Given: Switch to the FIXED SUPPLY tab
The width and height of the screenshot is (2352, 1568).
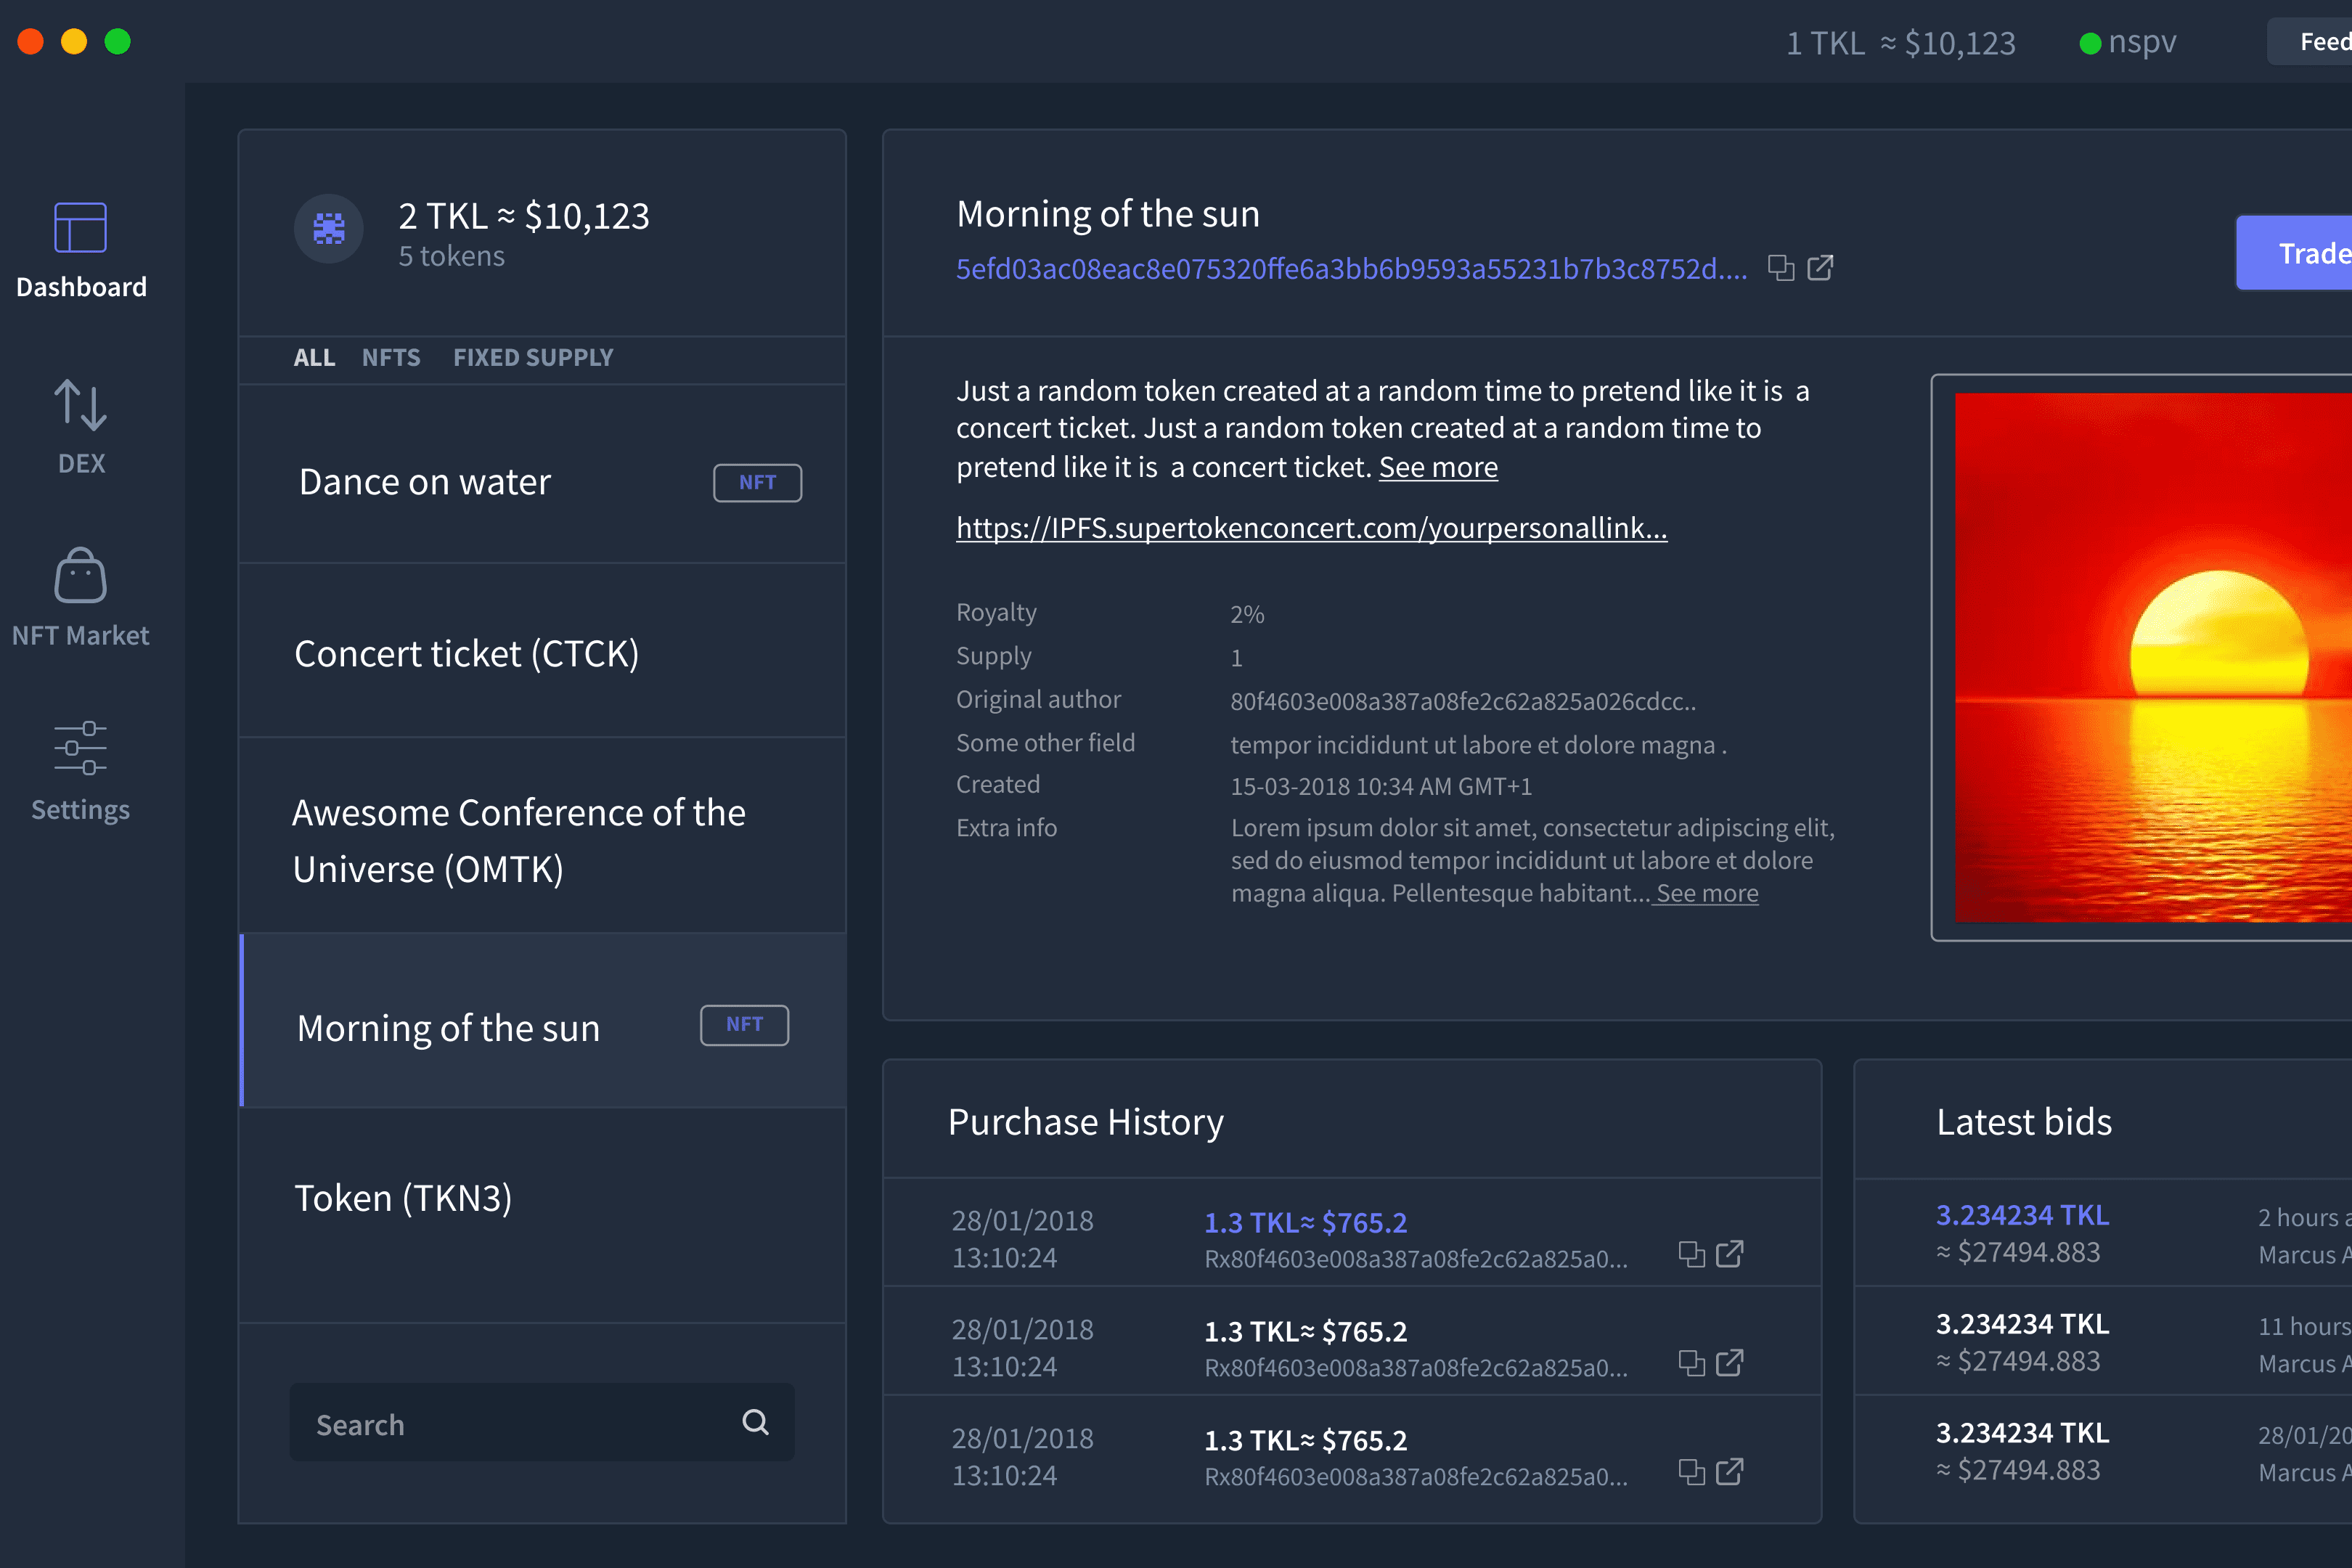Looking at the screenshot, I should coord(533,357).
